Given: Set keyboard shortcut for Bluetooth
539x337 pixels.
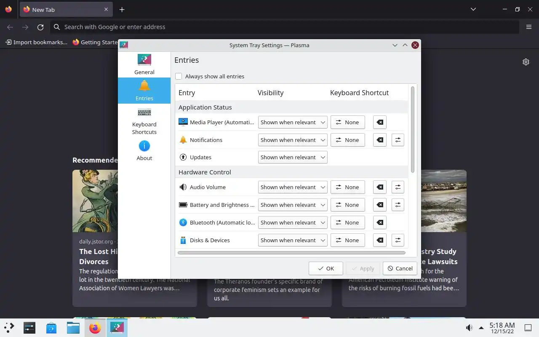Looking at the screenshot, I should [347, 222].
